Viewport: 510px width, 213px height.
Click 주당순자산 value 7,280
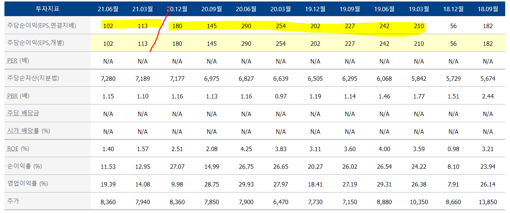pyautogui.click(x=108, y=79)
